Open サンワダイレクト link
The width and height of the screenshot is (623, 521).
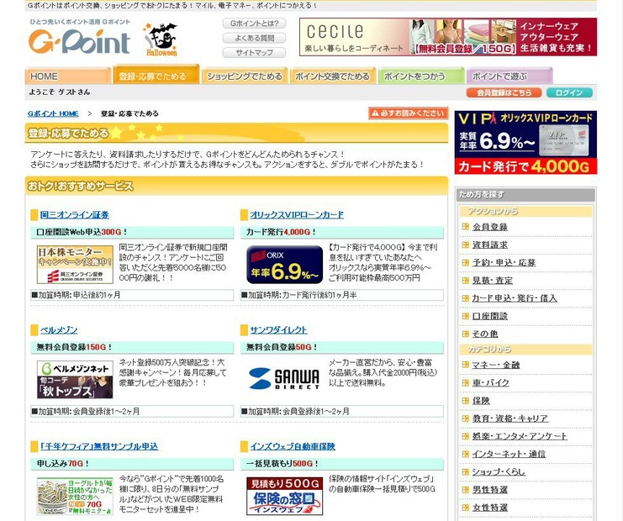click(278, 330)
